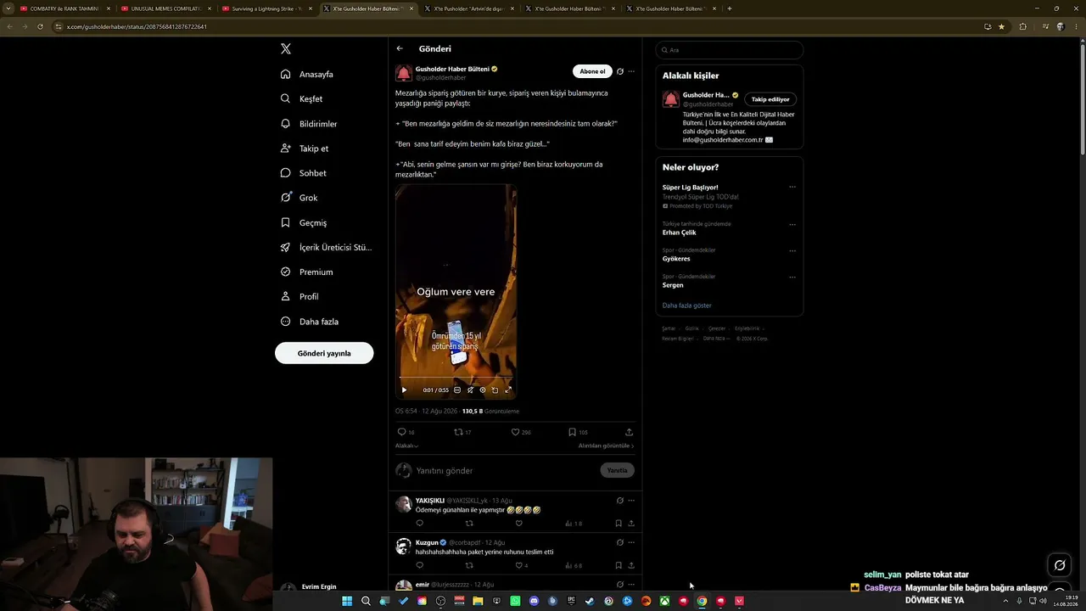1086x611 pixels.
Task: Switch to the Surviving a Lightning Strike tab
Action: coord(266,8)
